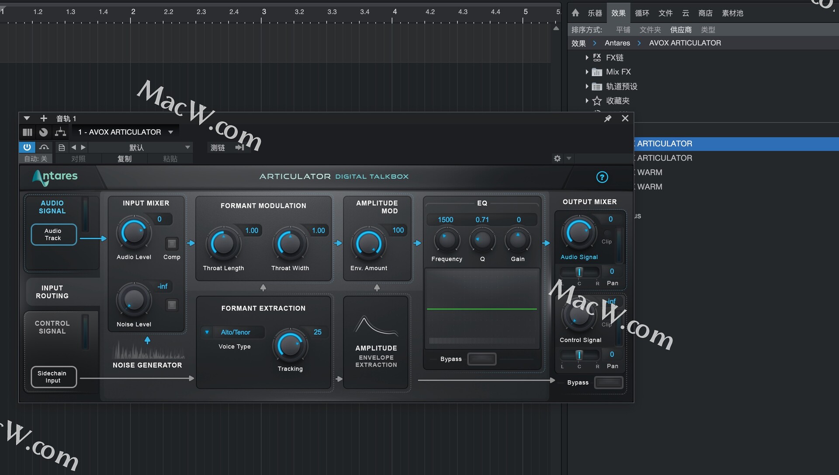Pin the plugin window
Viewport: 839px width, 475px height.
click(607, 118)
